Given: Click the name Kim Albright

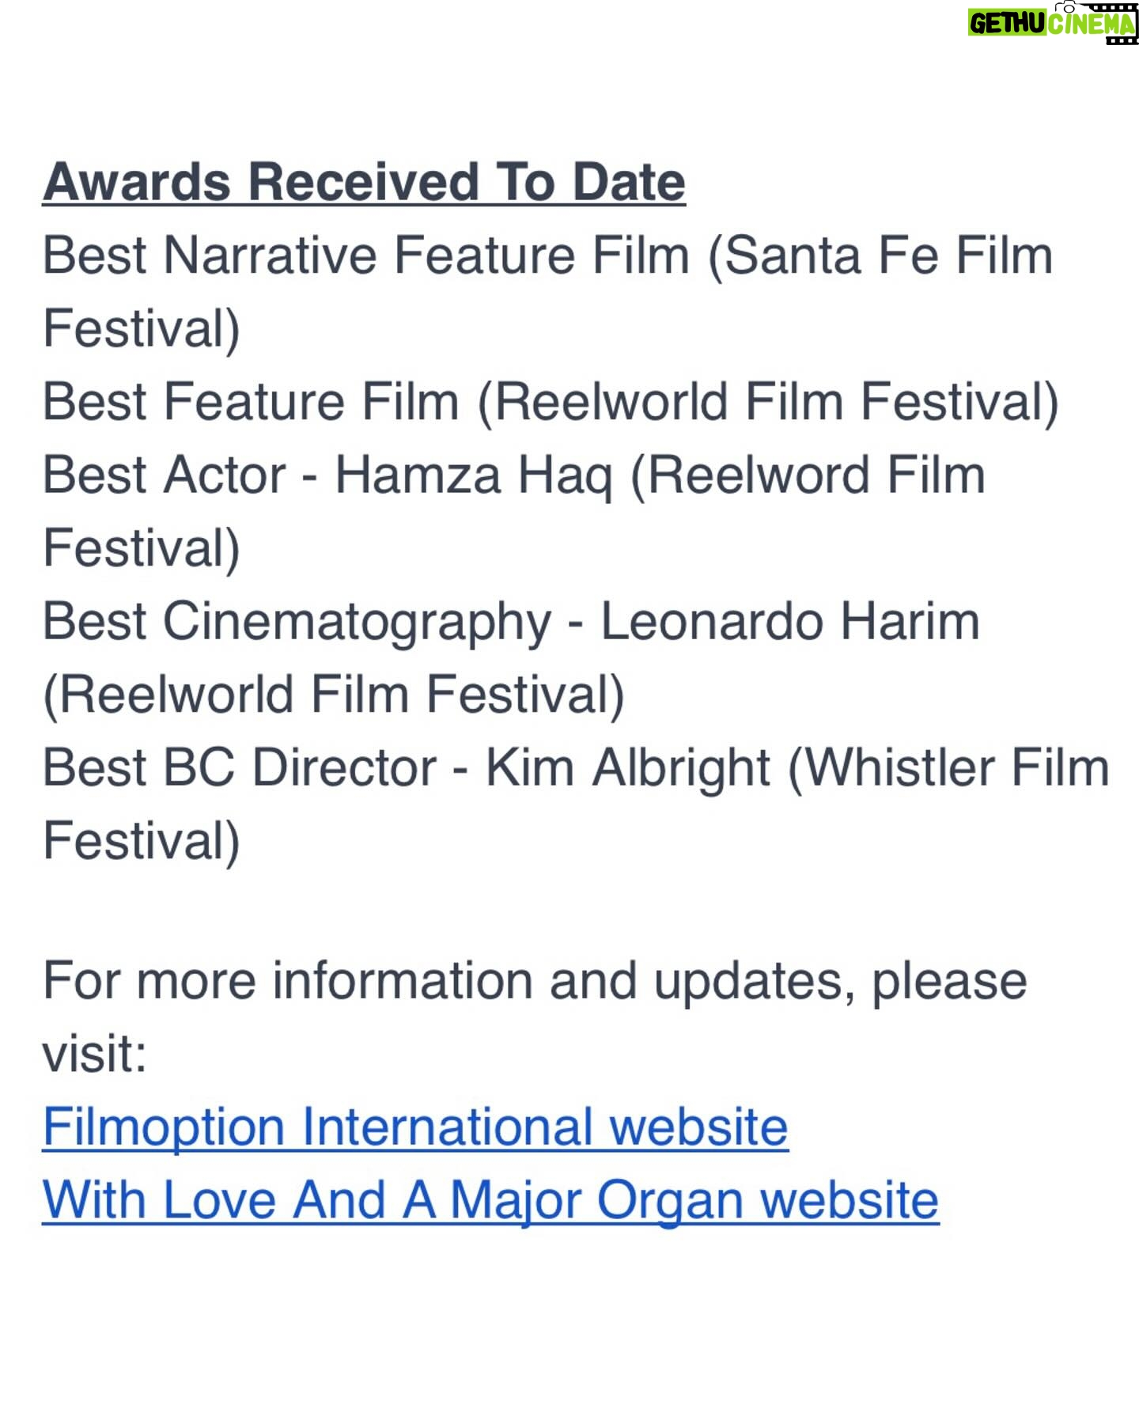Looking at the screenshot, I should coord(628,768).
